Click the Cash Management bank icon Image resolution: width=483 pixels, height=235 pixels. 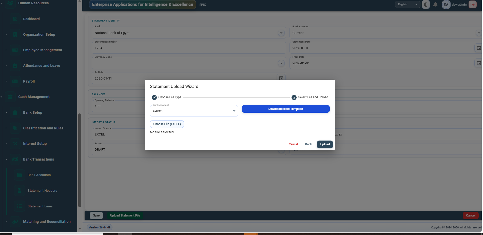coord(10,97)
